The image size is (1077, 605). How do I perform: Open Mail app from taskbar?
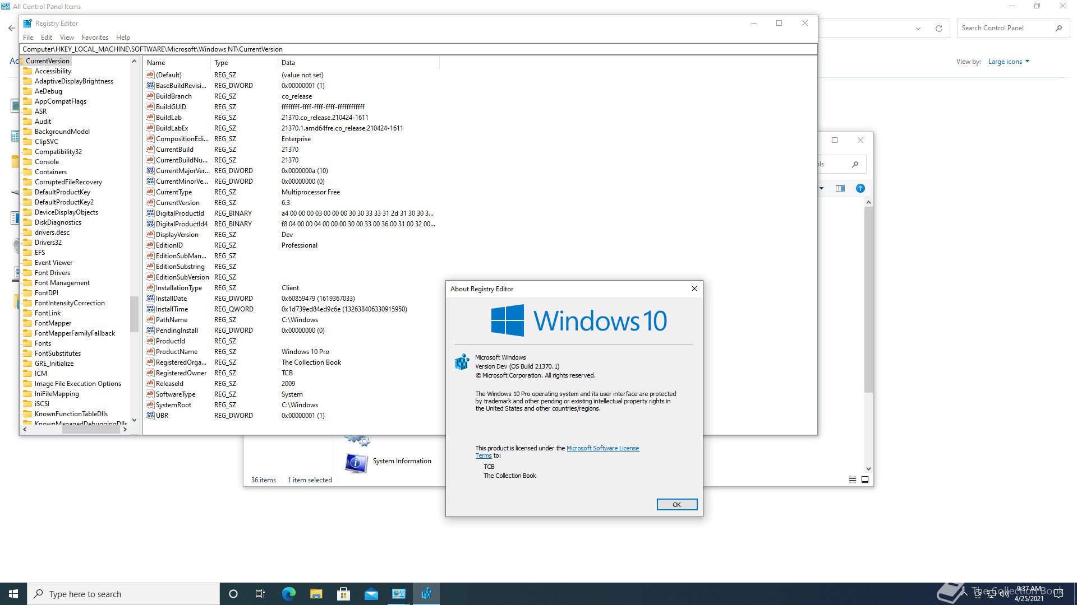coord(371,594)
